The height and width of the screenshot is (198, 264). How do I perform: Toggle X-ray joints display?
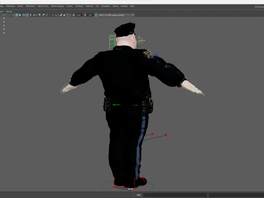coord(68,15)
